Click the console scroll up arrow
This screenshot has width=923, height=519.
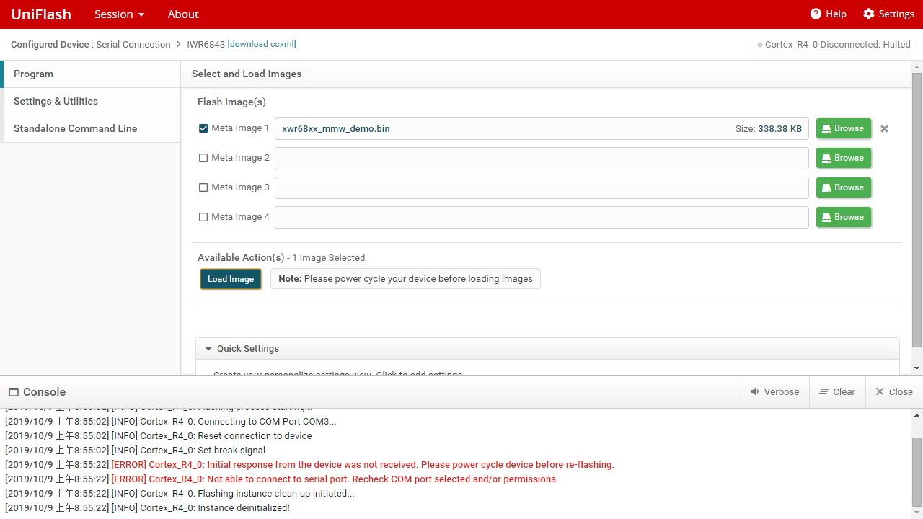click(917, 415)
